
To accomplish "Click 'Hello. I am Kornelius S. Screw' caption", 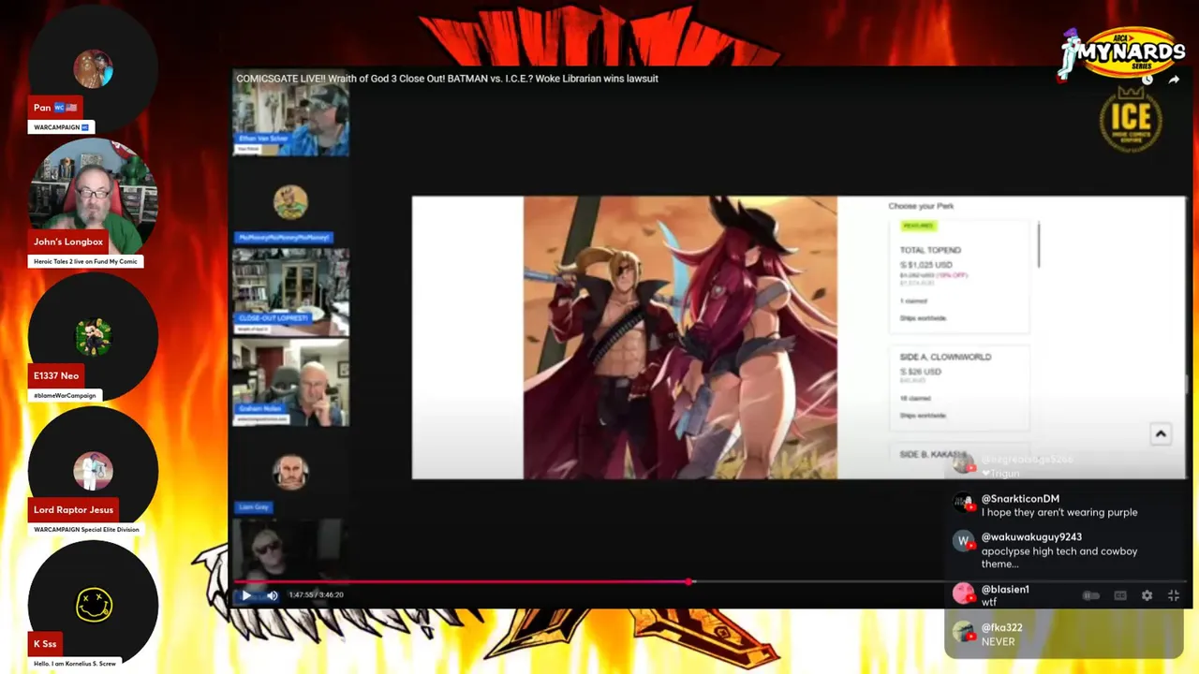I will point(75,664).
